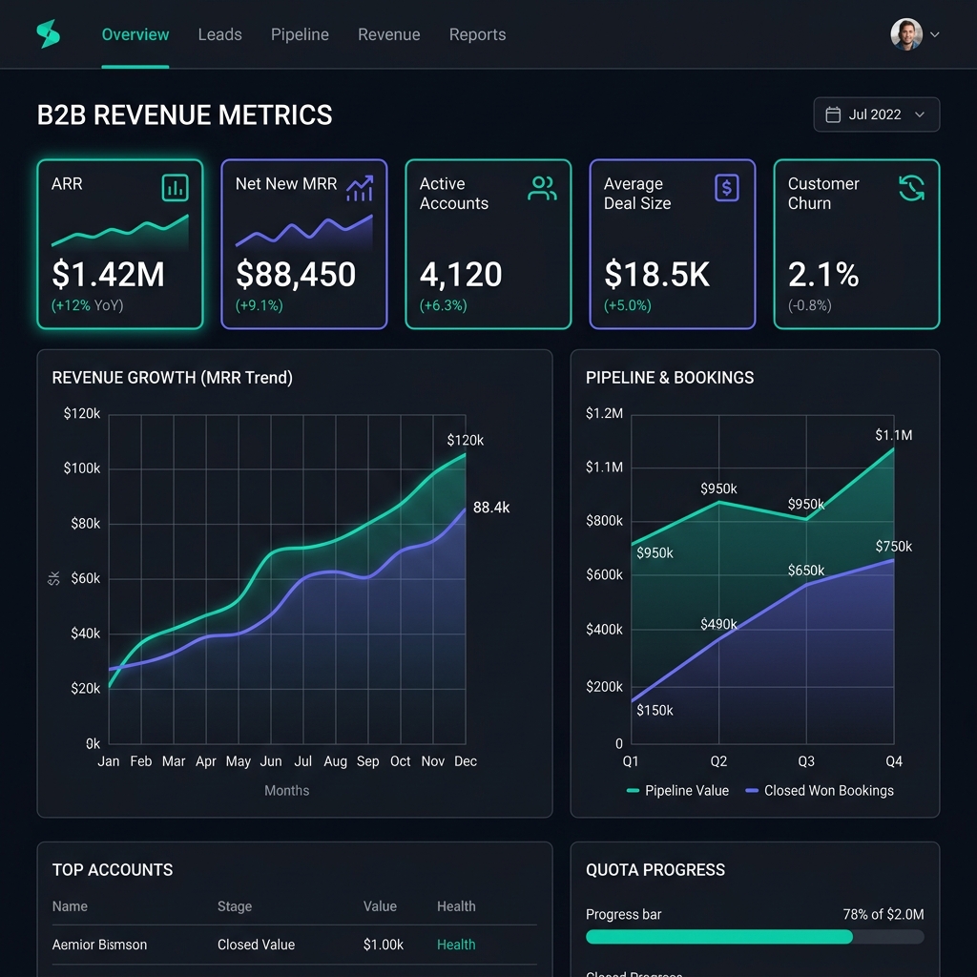Click the (+12% YoY) ARR change text
The image size is (977, 977).
pos(87,305)
